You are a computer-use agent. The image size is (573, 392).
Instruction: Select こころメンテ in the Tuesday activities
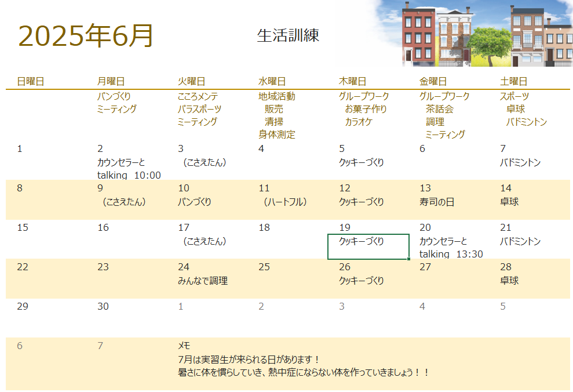(x=198, y=96)
